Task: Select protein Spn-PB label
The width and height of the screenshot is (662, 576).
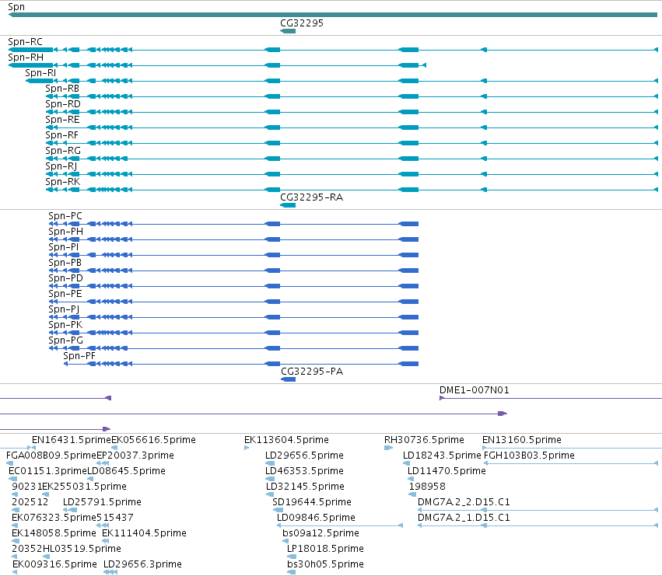Action: (65, 263)
